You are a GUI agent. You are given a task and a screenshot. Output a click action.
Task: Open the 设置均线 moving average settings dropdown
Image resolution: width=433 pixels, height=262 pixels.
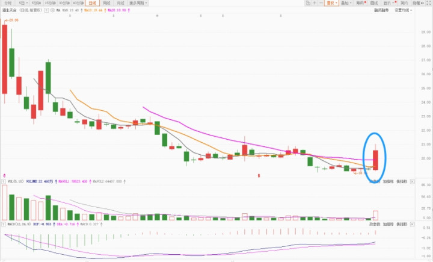(x=403, y=10)
